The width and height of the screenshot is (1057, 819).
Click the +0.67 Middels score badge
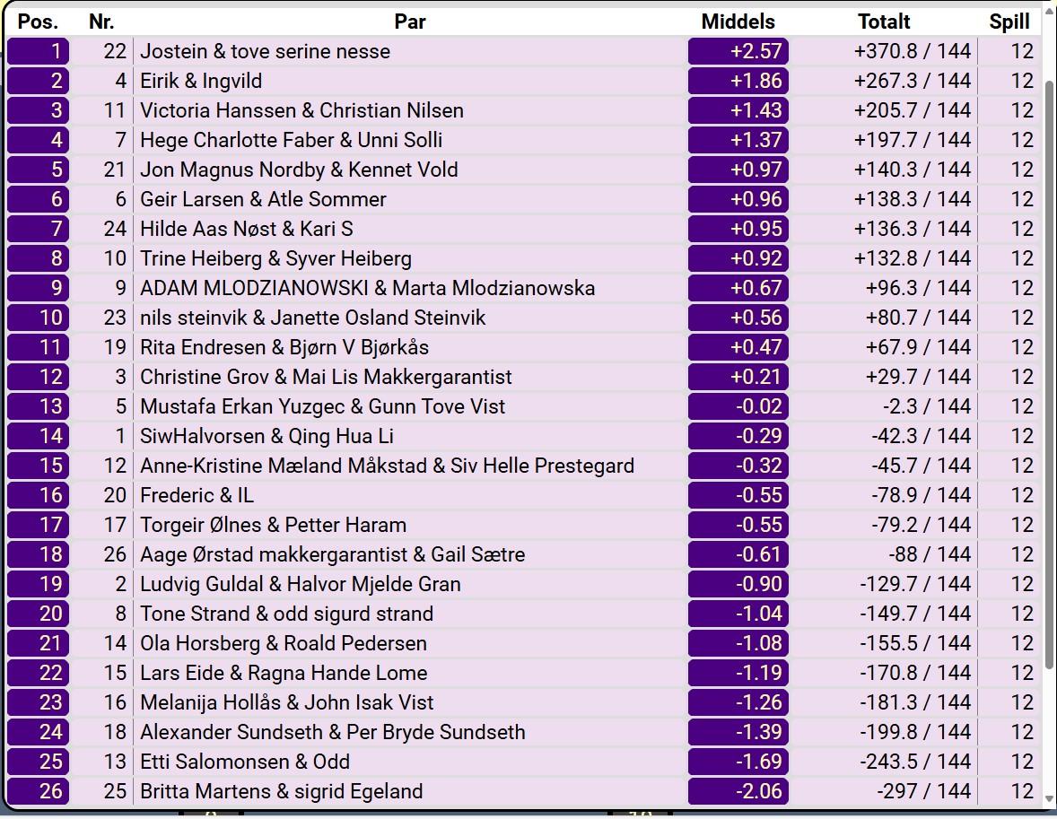tap(738, 288)
